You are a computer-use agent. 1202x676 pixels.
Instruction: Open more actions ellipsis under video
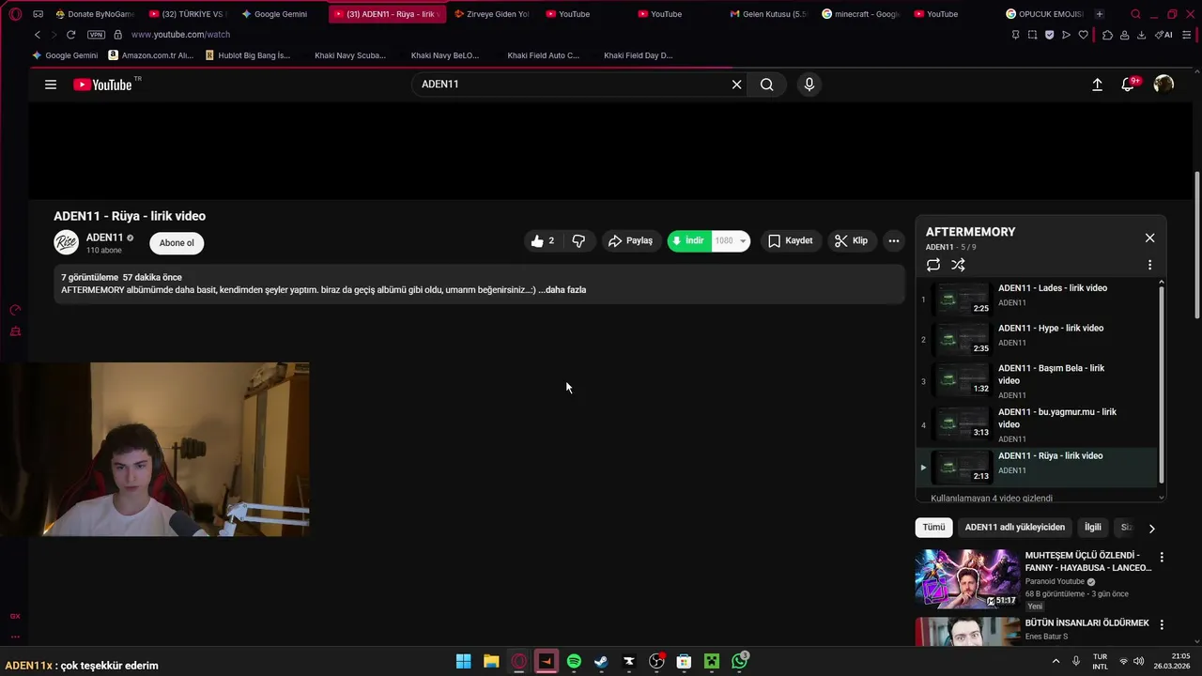(x=893, y=241)
